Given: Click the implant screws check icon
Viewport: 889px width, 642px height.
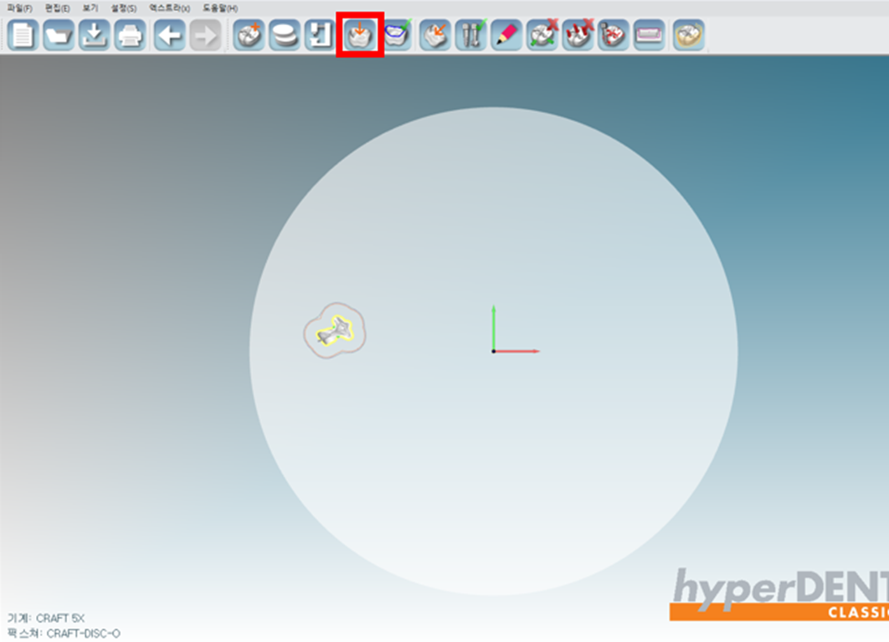Looking at the screenshot, I should click(470, 36).
